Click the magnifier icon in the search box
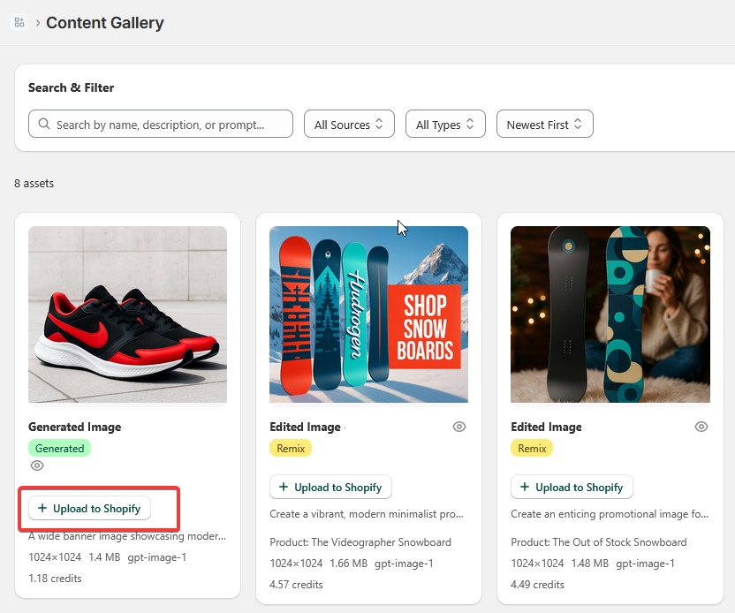The height and width of the screenshot is (613, 735). click(x=43, y=125)
